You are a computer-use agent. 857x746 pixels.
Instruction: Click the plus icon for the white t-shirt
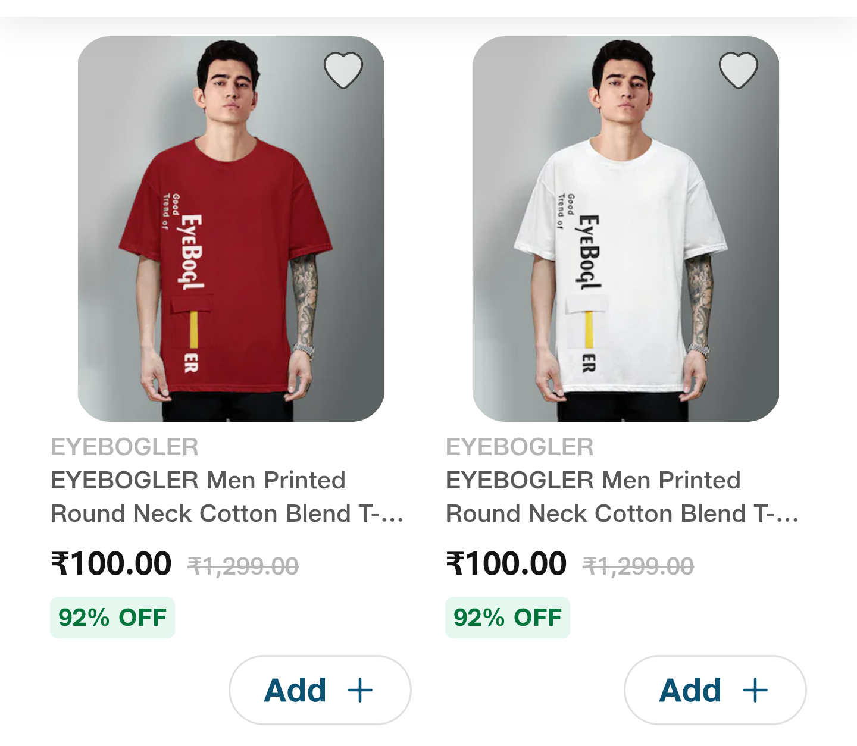755,691
